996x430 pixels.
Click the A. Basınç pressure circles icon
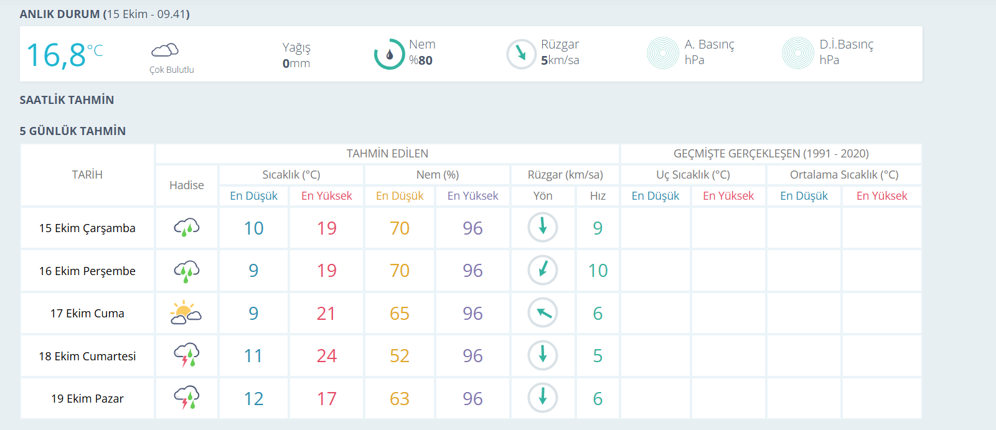point(663,53)
